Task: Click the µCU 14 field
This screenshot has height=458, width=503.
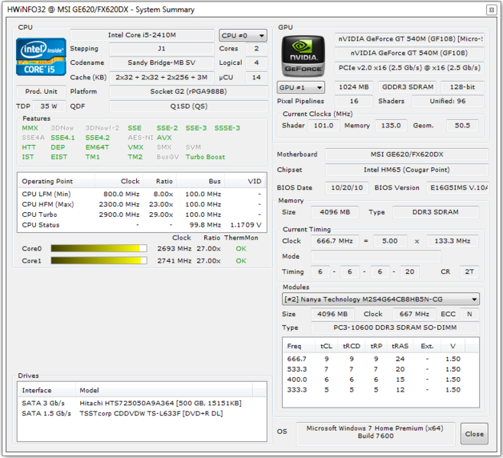Action: pos(256,78)
